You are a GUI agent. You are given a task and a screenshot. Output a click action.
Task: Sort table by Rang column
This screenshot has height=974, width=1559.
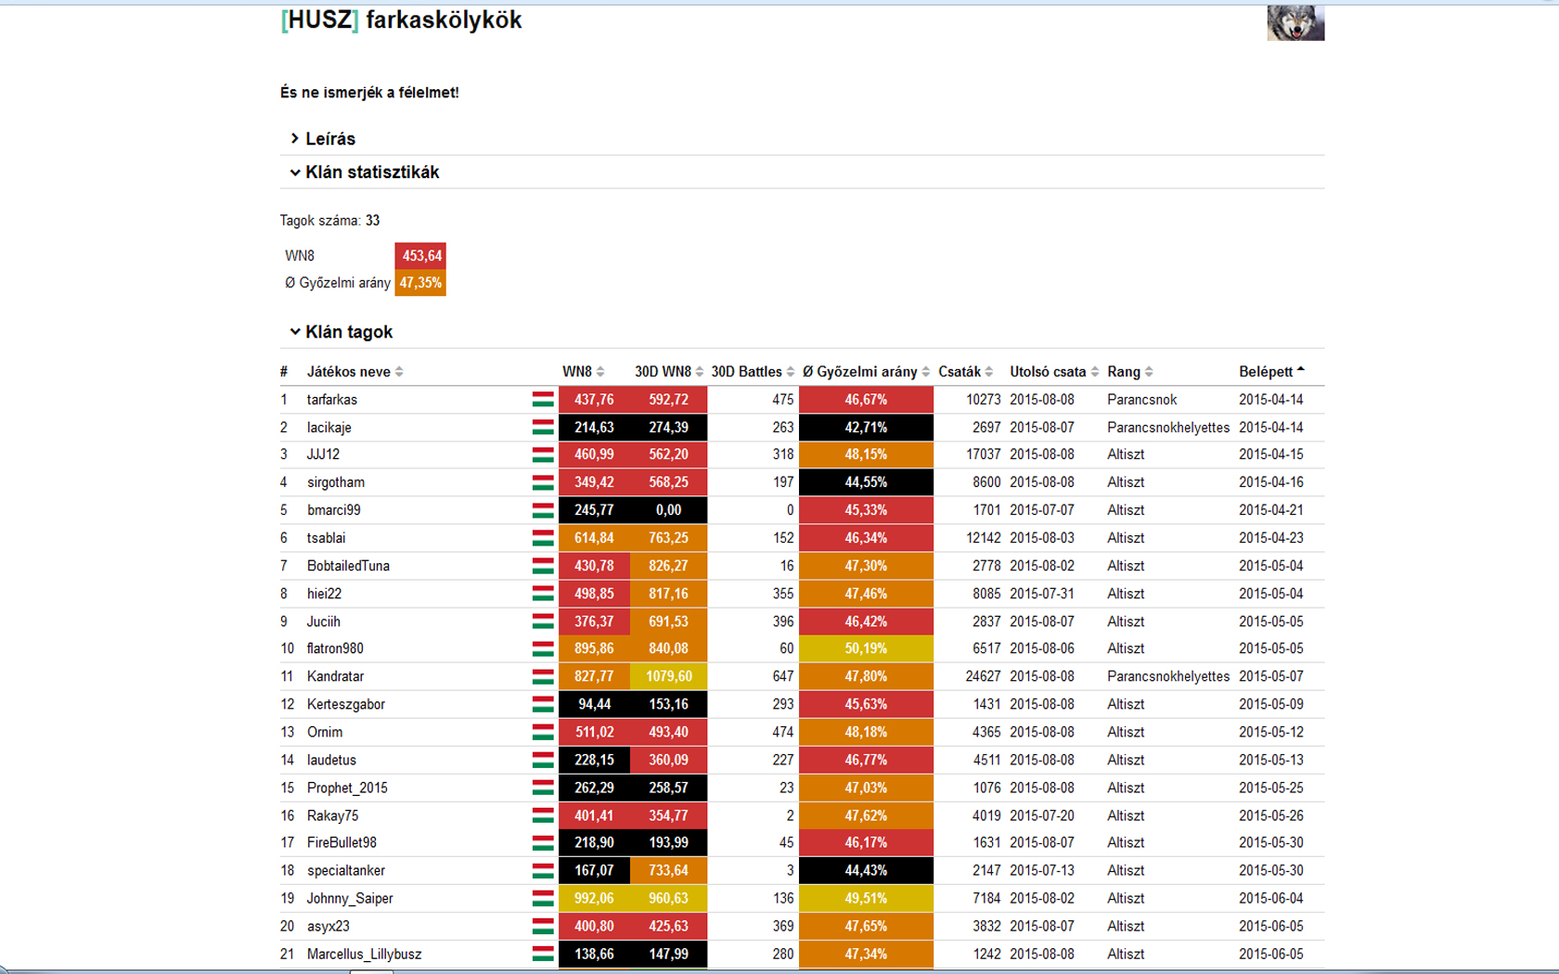(1129, 372)
